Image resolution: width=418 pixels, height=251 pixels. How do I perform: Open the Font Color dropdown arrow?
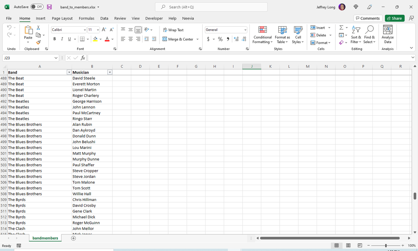coord(113,39)
